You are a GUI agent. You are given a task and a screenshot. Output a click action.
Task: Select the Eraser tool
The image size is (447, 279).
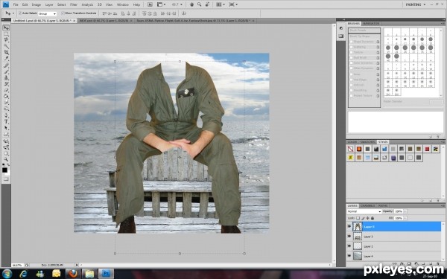6,90
